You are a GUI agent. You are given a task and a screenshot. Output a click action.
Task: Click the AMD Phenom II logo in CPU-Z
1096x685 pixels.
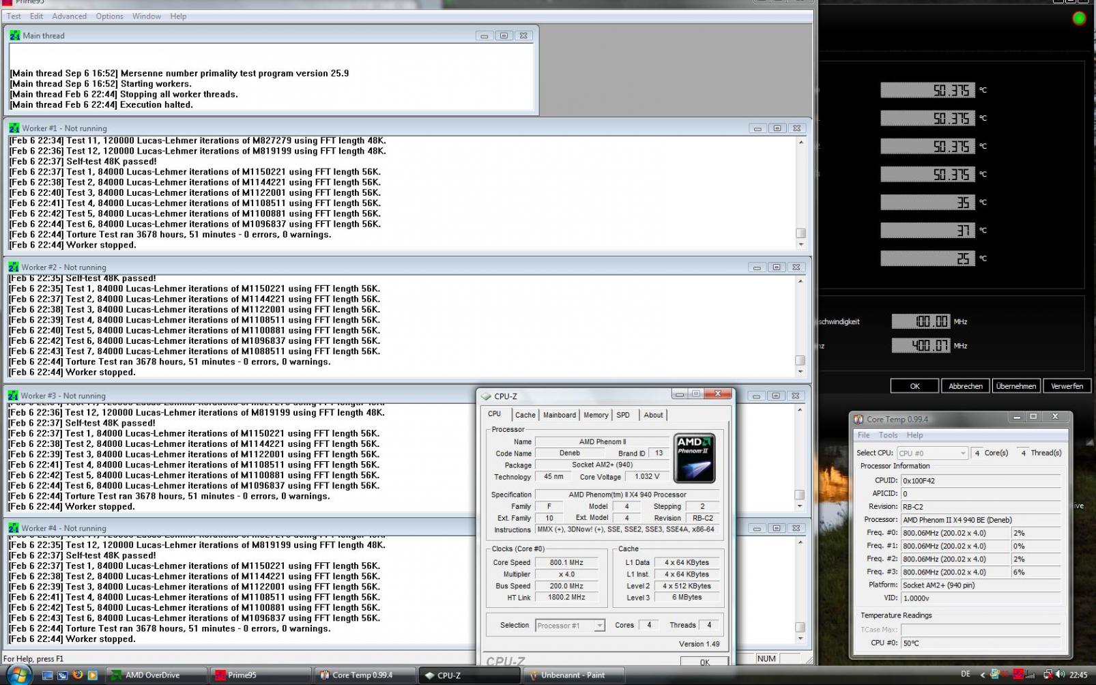694,458
